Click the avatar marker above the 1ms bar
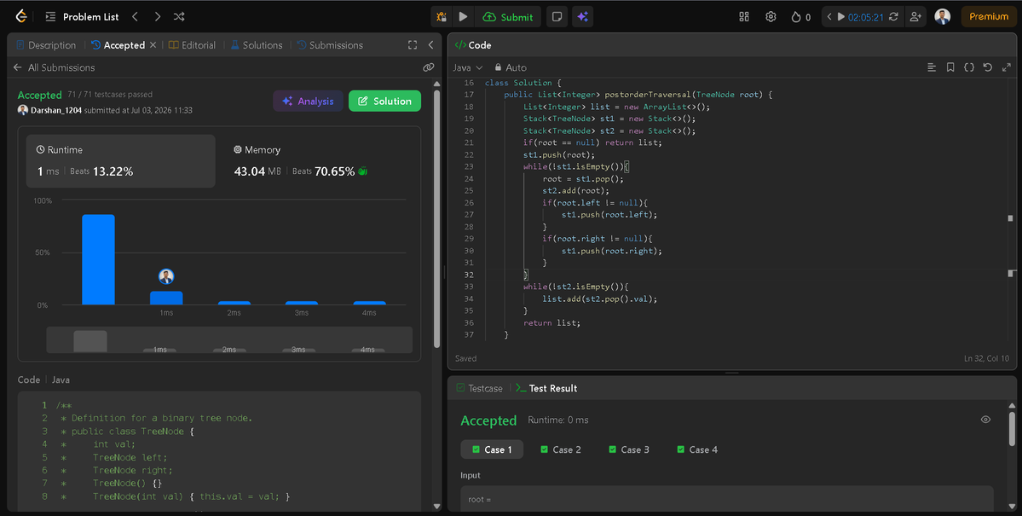Viewport: 1022px width, 516px height. 166,276
